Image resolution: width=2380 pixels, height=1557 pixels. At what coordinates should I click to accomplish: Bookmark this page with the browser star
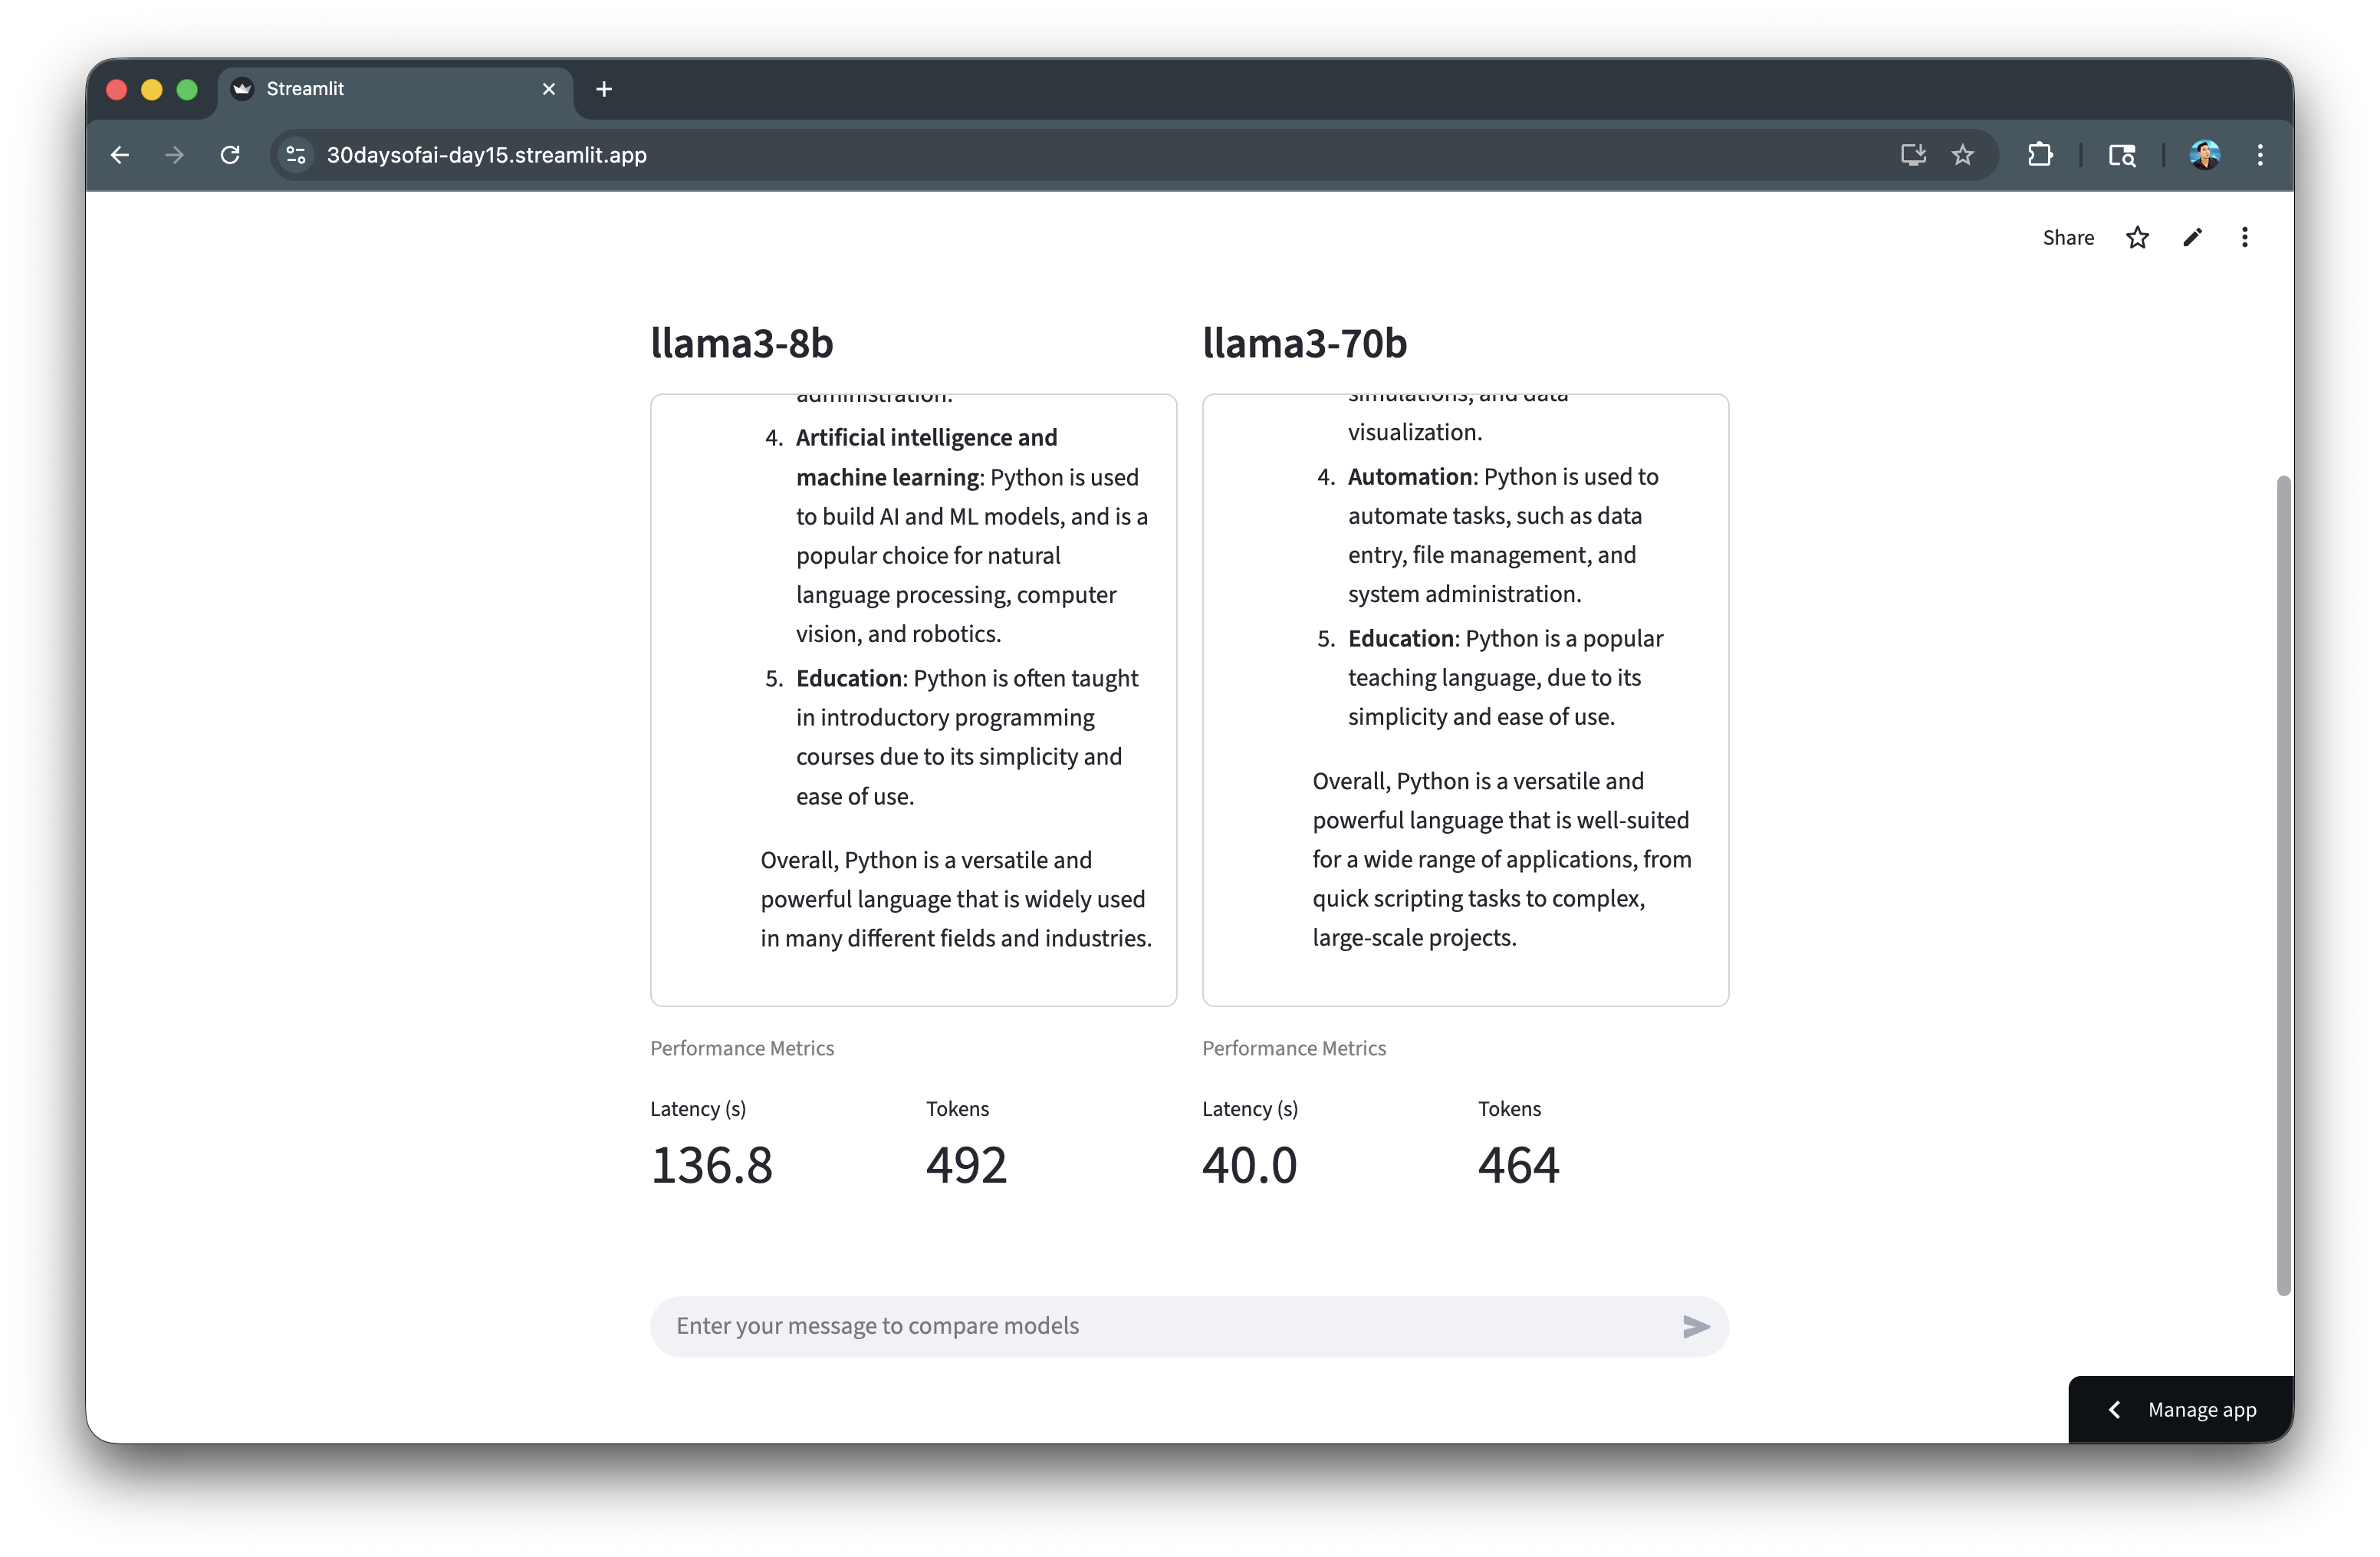coord(1962,155)
